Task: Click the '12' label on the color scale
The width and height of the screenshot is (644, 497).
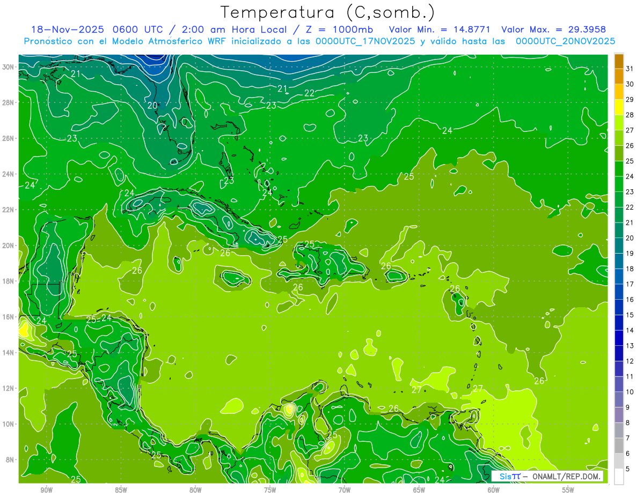Action: click(630, 361)
